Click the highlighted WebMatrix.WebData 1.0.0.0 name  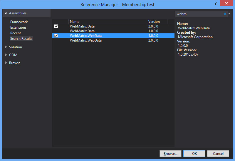point(86,35)
